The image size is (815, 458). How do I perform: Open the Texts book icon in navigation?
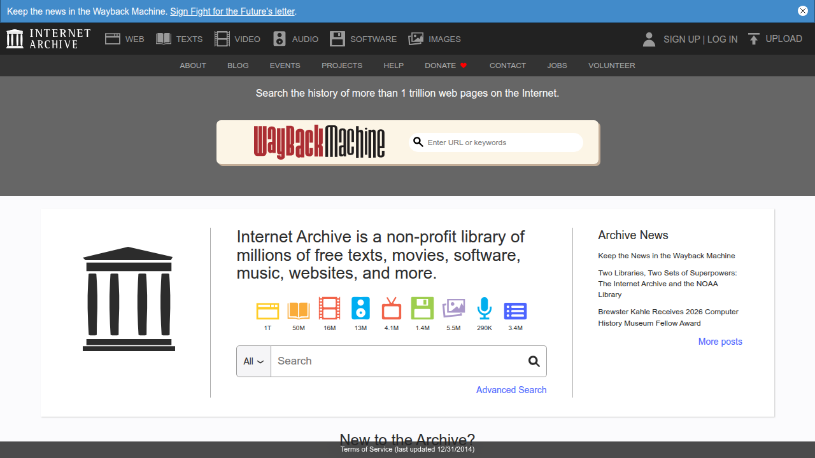pyautogui.click(x=164, y=39)
